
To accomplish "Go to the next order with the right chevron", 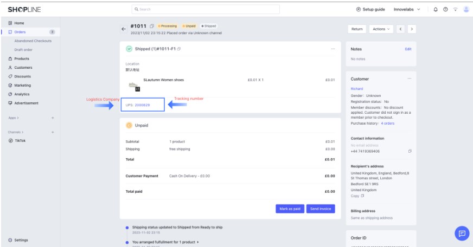I will (x=412, y=29).
